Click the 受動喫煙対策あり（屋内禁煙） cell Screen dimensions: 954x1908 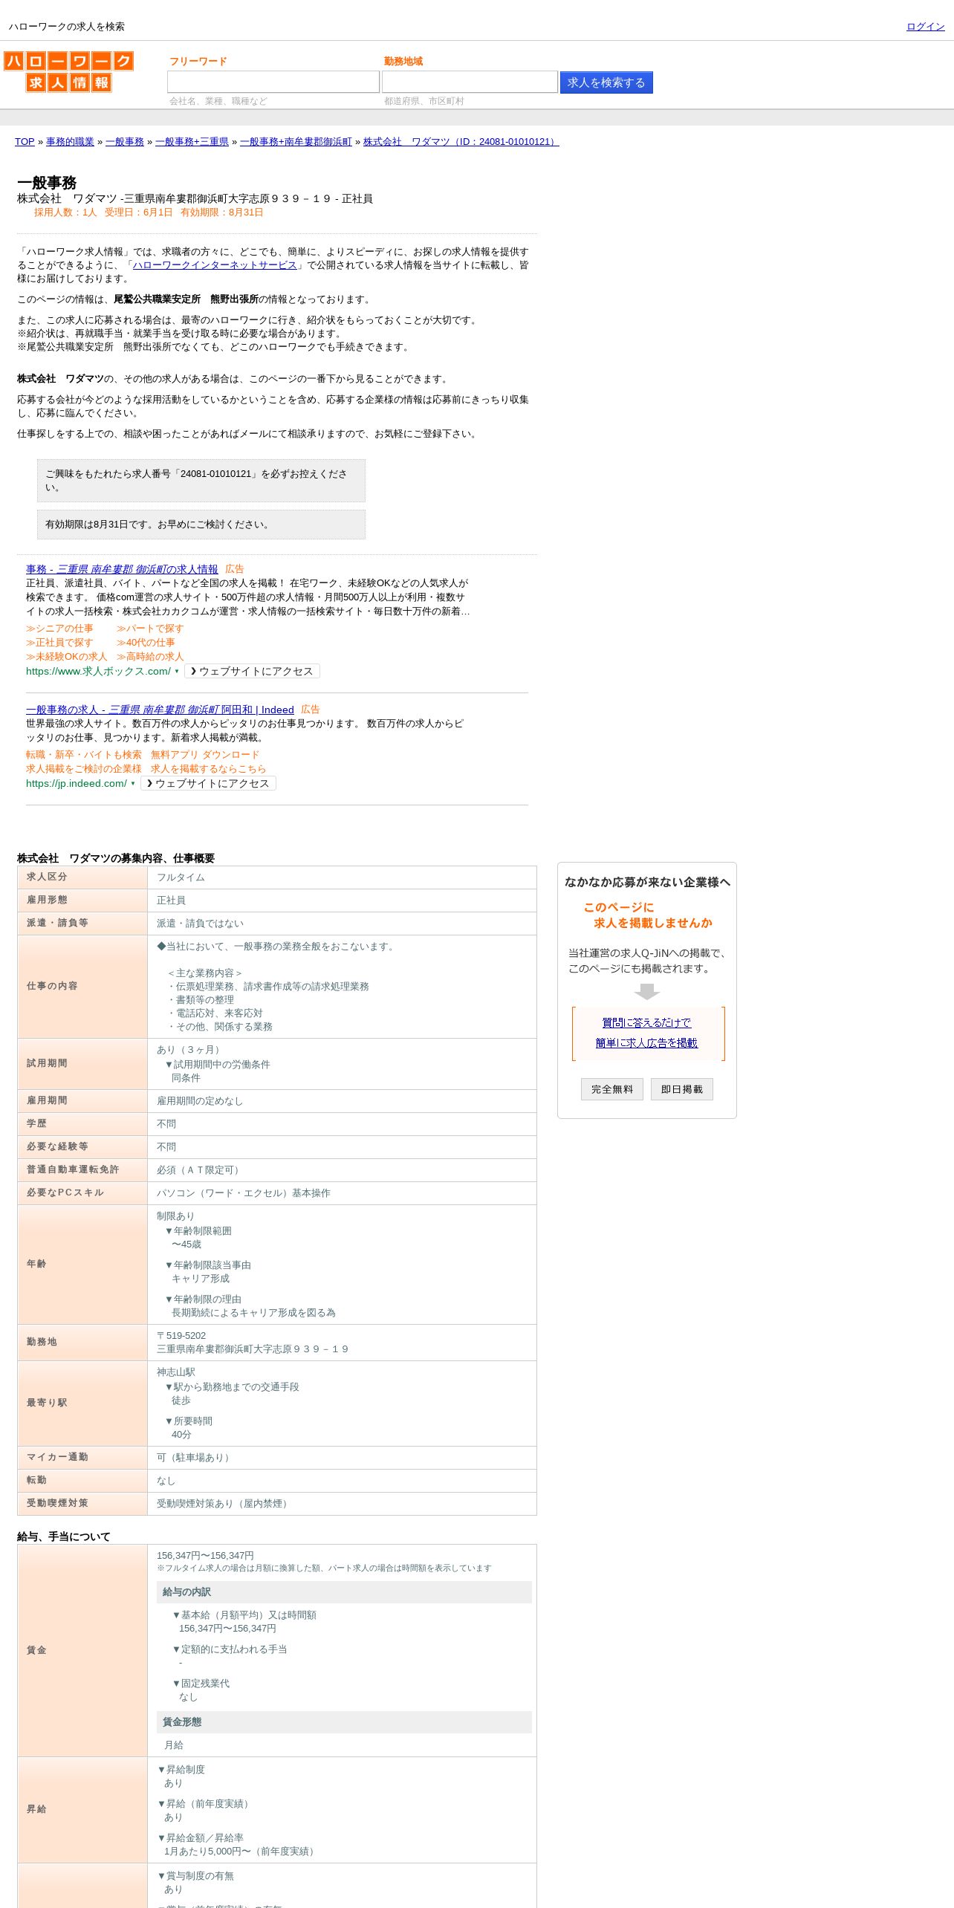[342, 1504]
